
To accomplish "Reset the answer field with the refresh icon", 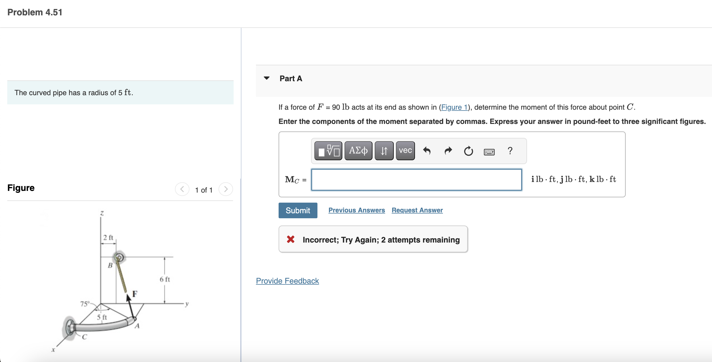I will pyautogui.click(x=468, y=151).
